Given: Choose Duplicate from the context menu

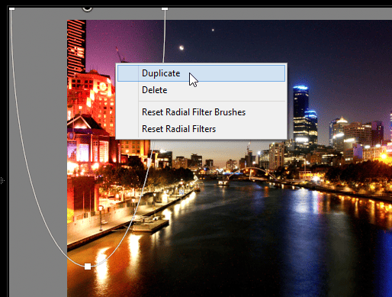Looking at the screenshot, I should [201, 73].
